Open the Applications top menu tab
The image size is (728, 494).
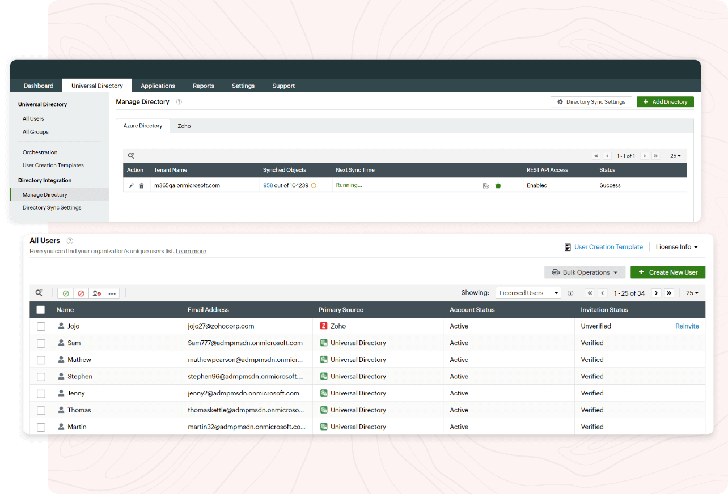point(158,86)
